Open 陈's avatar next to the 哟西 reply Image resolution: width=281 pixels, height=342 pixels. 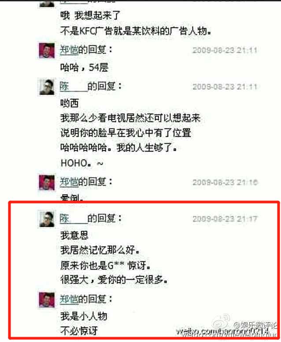pyautogui.click(x=47, y=87)
